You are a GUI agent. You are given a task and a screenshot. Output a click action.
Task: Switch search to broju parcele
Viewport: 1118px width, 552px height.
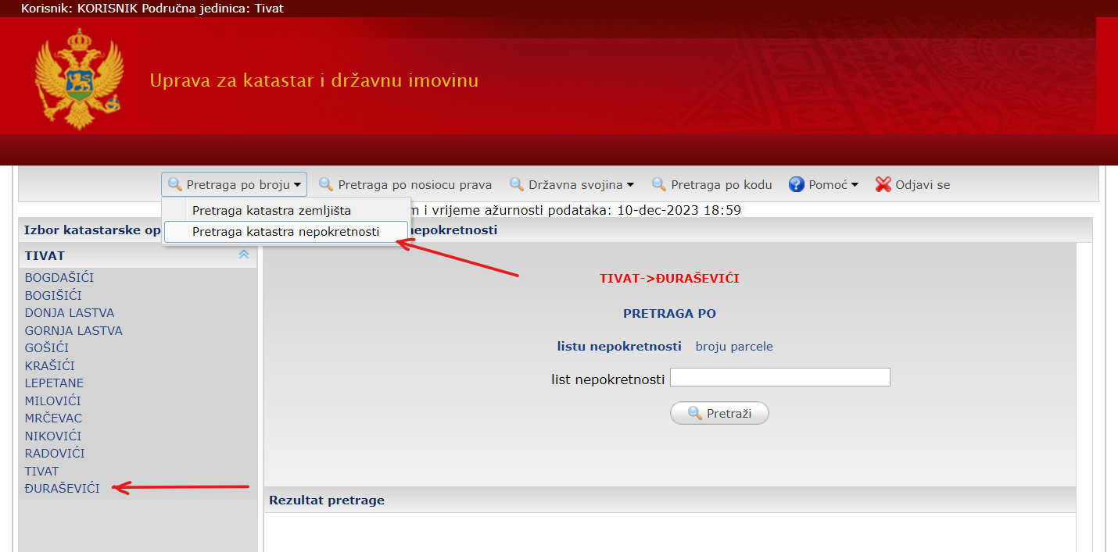coord(734,346)
